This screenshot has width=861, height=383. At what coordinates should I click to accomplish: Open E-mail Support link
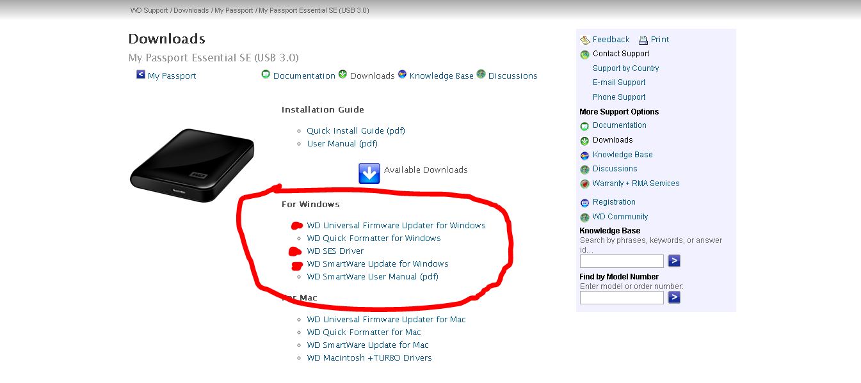pyautogui.click(x=619, y=82)
